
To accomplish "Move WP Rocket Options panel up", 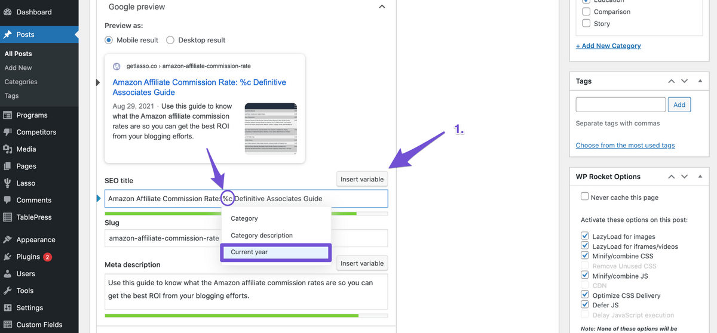I will pyautogui.click(x=671, y=177).
